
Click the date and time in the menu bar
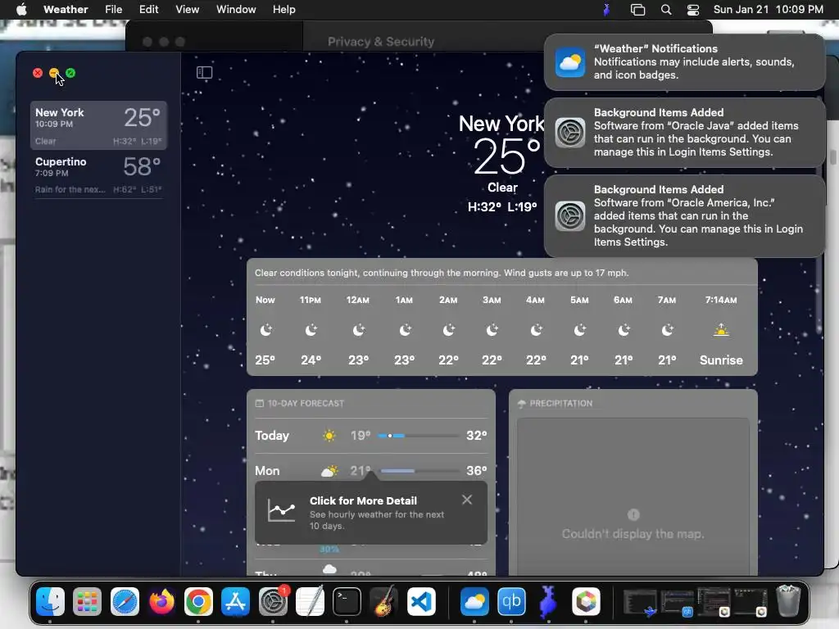(x=768, y=9)
